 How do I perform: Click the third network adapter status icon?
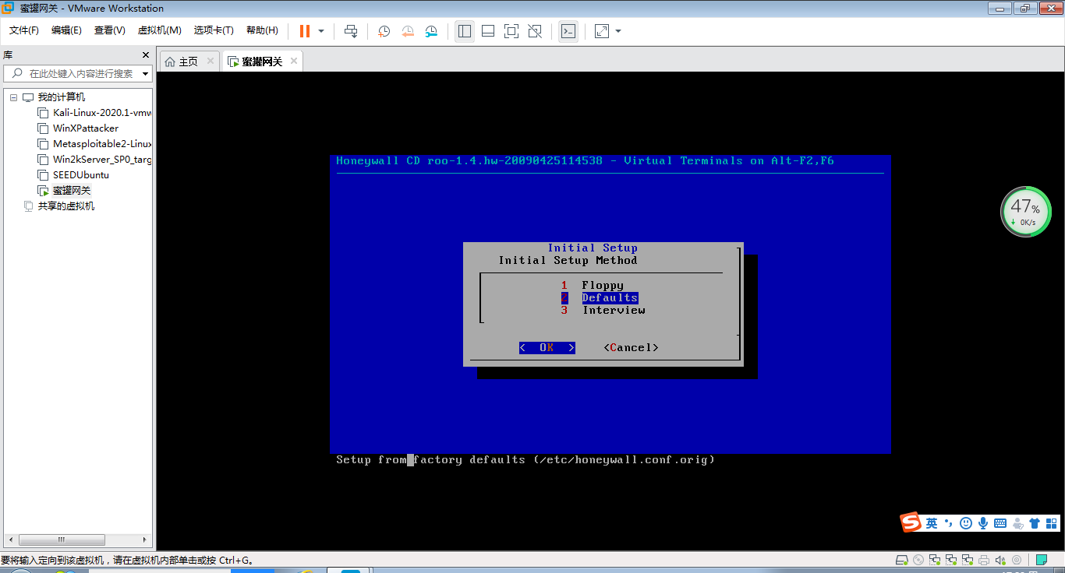[x=968, y=560]
